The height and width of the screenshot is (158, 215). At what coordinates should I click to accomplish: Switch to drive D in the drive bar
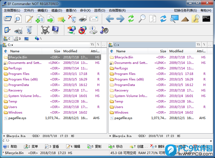click(x=17, y=39)
